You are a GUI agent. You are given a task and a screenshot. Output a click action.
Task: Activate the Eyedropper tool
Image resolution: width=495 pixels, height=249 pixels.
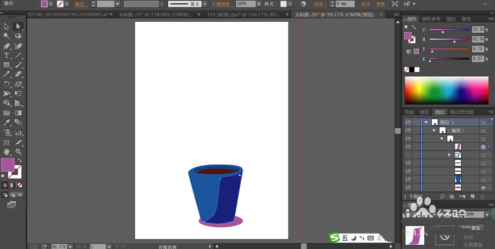pyautogui.click(x=6, y=122)
